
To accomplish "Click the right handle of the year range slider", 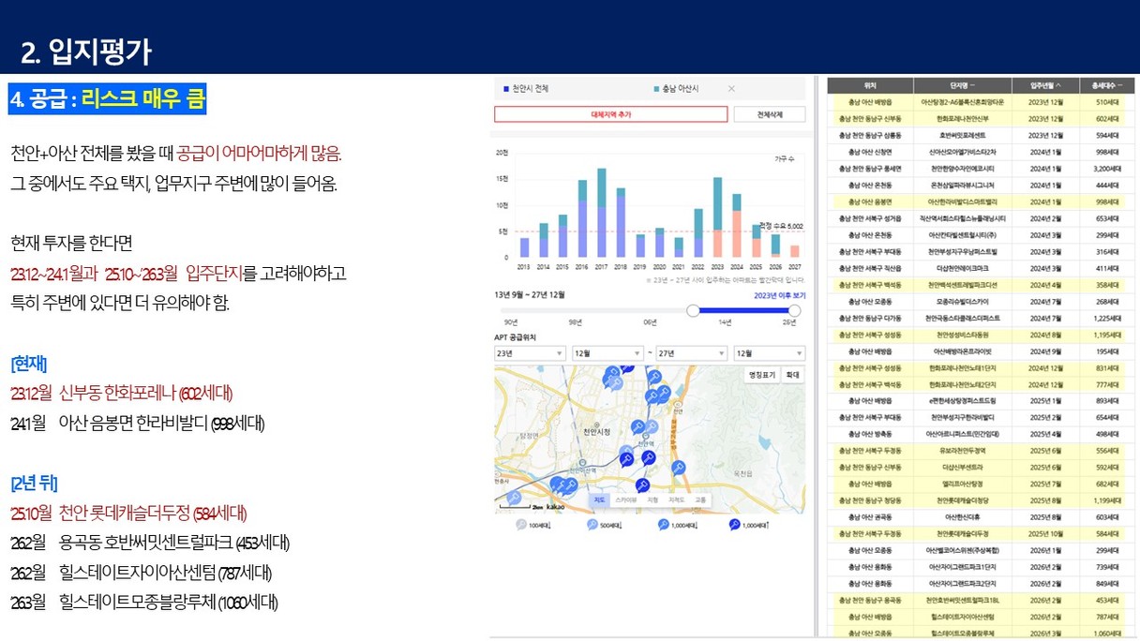I will pyautogui.click(x=794, y=310).
